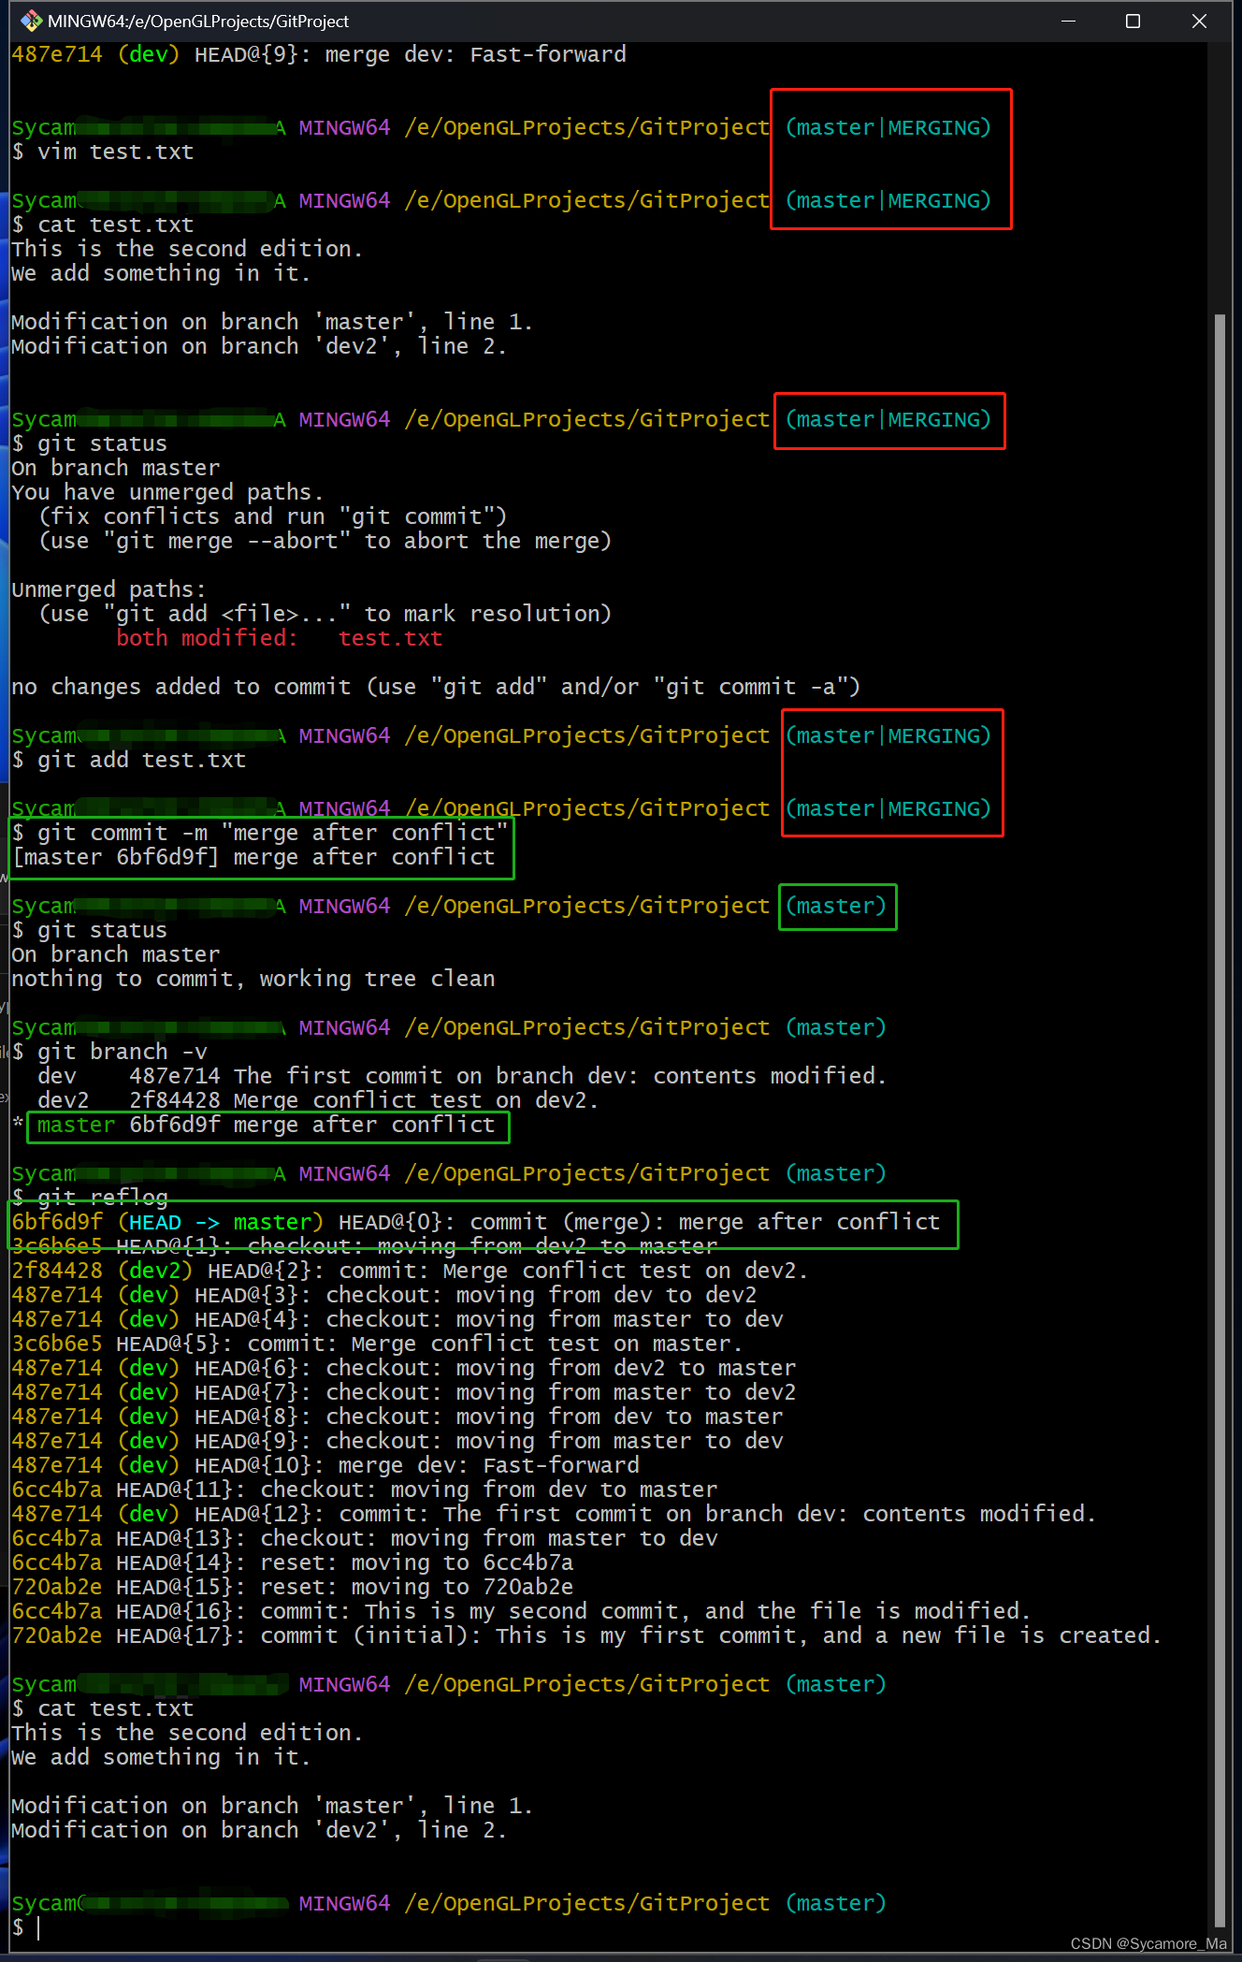Viewport: 1242px width, 1962px height.
Task: Maximize the MINGW64 terminal window
Action: [x=1133, y=21]
